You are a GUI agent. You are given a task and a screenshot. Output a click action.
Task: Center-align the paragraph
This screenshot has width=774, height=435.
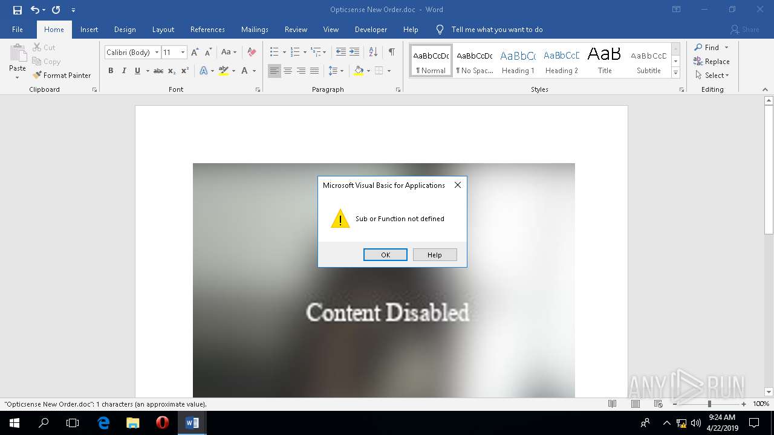pos(288,71)
